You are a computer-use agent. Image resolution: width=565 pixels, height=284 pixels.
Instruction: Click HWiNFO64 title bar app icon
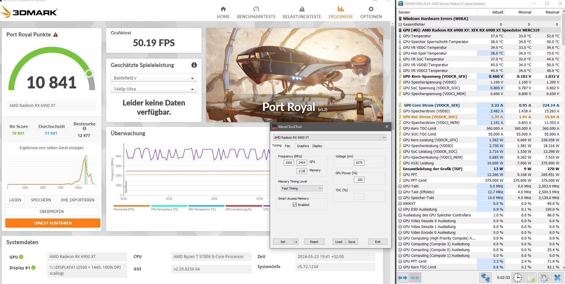[400, 4]
